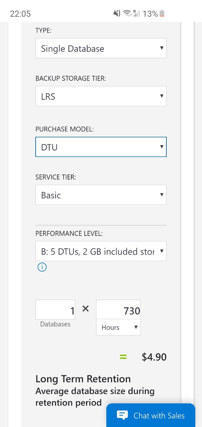Open the Backup Storage Tier dropdown showing LRS
Screen dimensions: 202x427
pos(101,96)
